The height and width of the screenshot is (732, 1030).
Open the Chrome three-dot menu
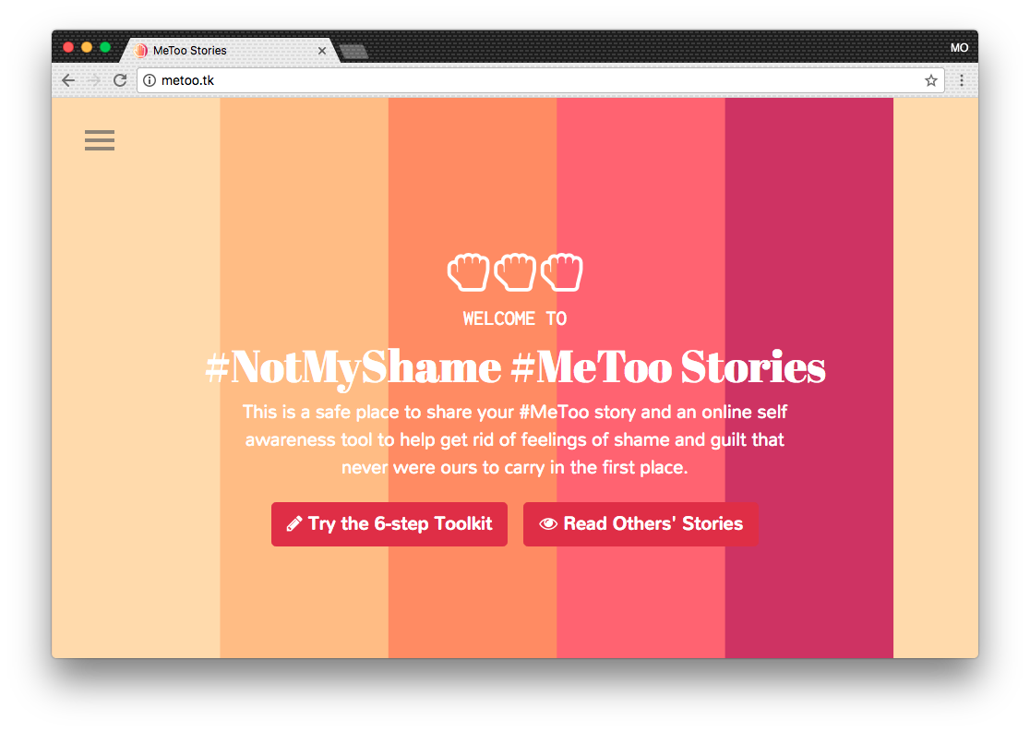(962, 80)
